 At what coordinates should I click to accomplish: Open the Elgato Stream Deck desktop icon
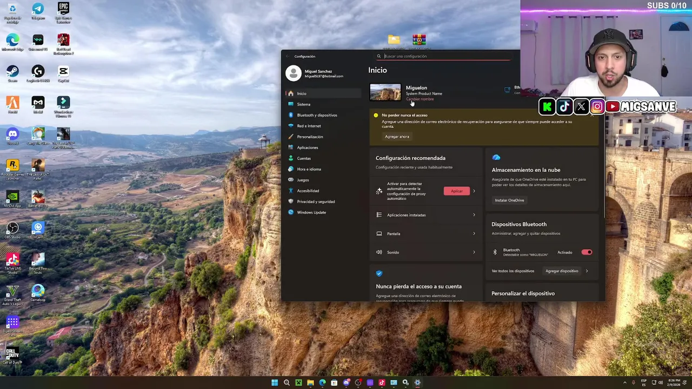pos(12,326)
